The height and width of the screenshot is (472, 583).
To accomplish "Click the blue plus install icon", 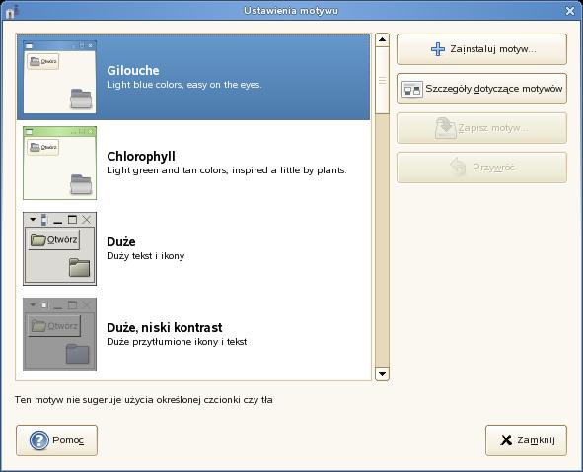I will [438, 49].
